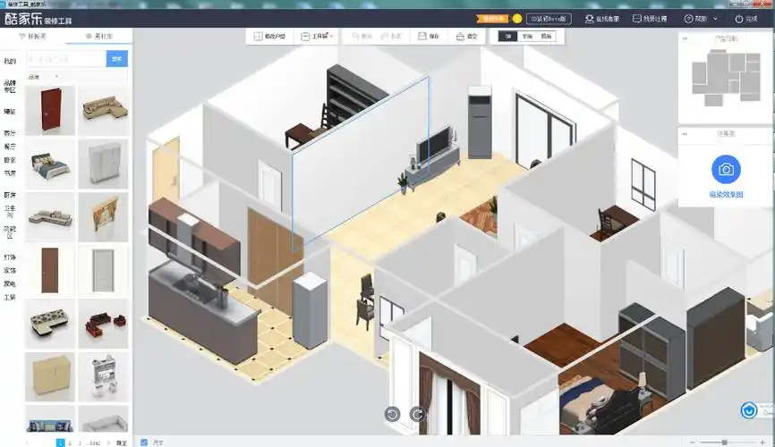This screenshot has width=775, height=447.
Task: Click the finish (完成) button
Action: pos(745,18)
